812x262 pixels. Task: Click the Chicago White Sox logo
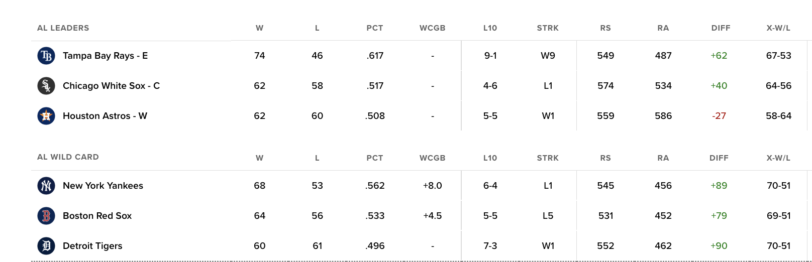click(46, 86)
